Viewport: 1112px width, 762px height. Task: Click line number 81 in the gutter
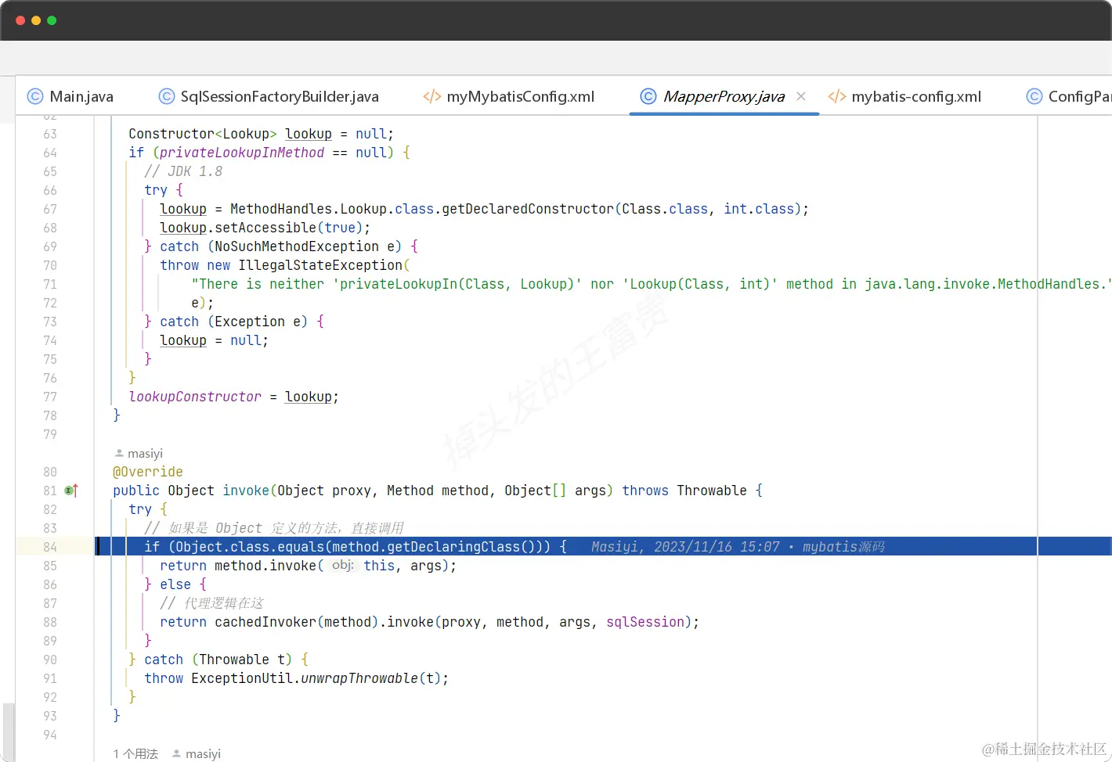50,491
